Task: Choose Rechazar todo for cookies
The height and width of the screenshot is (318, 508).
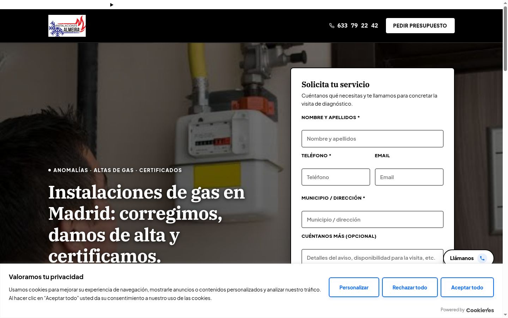Action: coord(410,287)
